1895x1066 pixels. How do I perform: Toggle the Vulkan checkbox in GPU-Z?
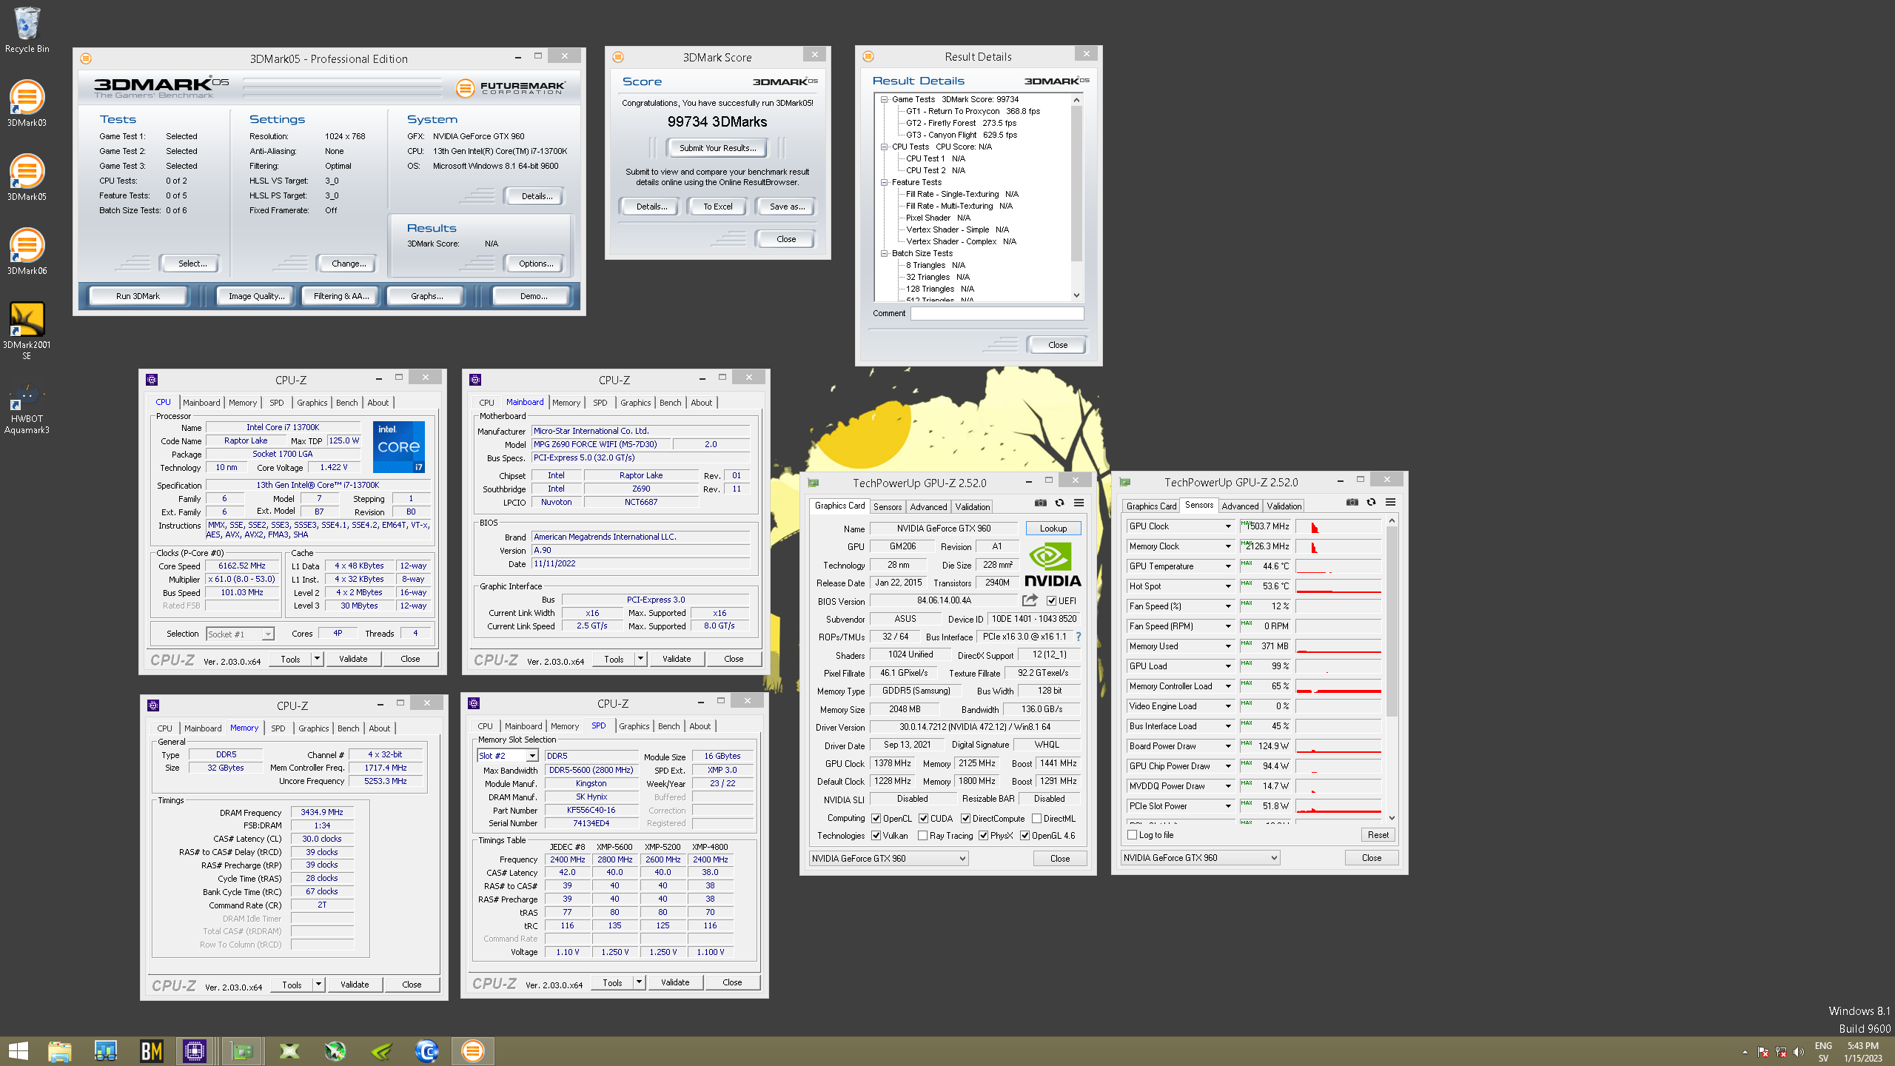click(876, 836)
